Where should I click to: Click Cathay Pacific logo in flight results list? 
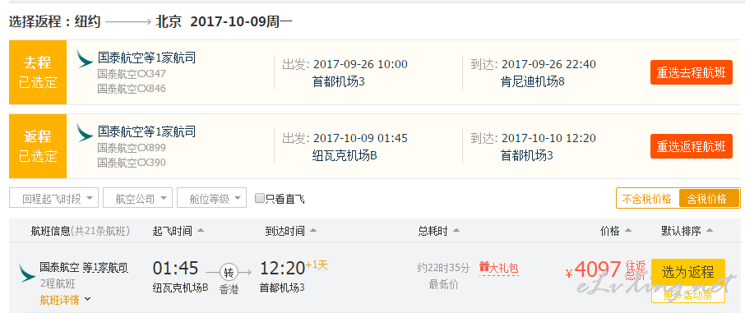click(x=27, y=273)
